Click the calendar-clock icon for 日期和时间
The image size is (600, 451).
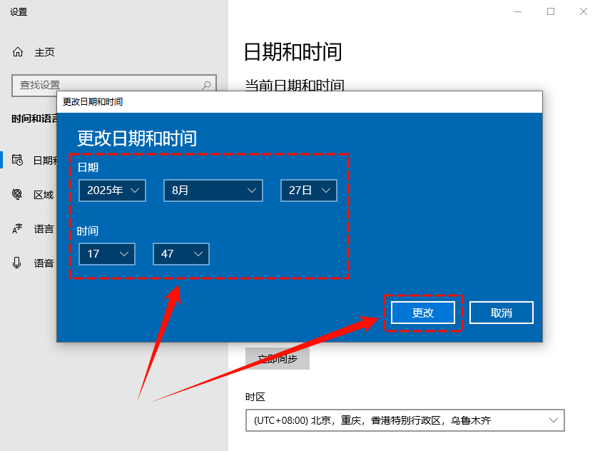coord(17,160)
